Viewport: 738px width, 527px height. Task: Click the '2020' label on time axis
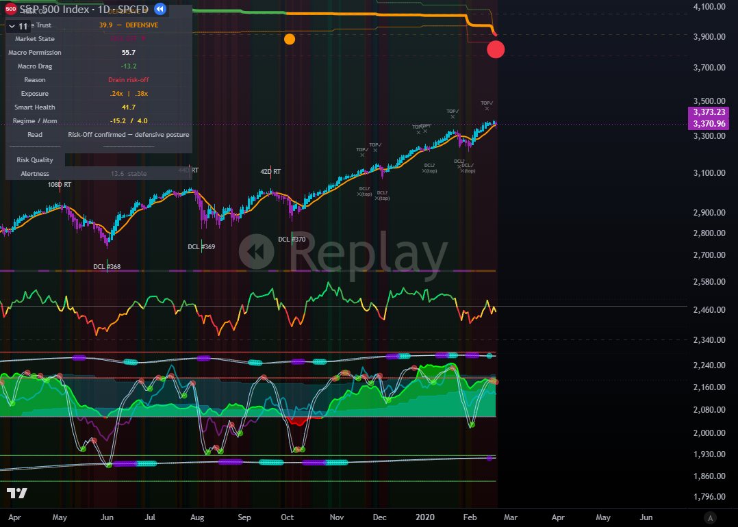point(425,517)
